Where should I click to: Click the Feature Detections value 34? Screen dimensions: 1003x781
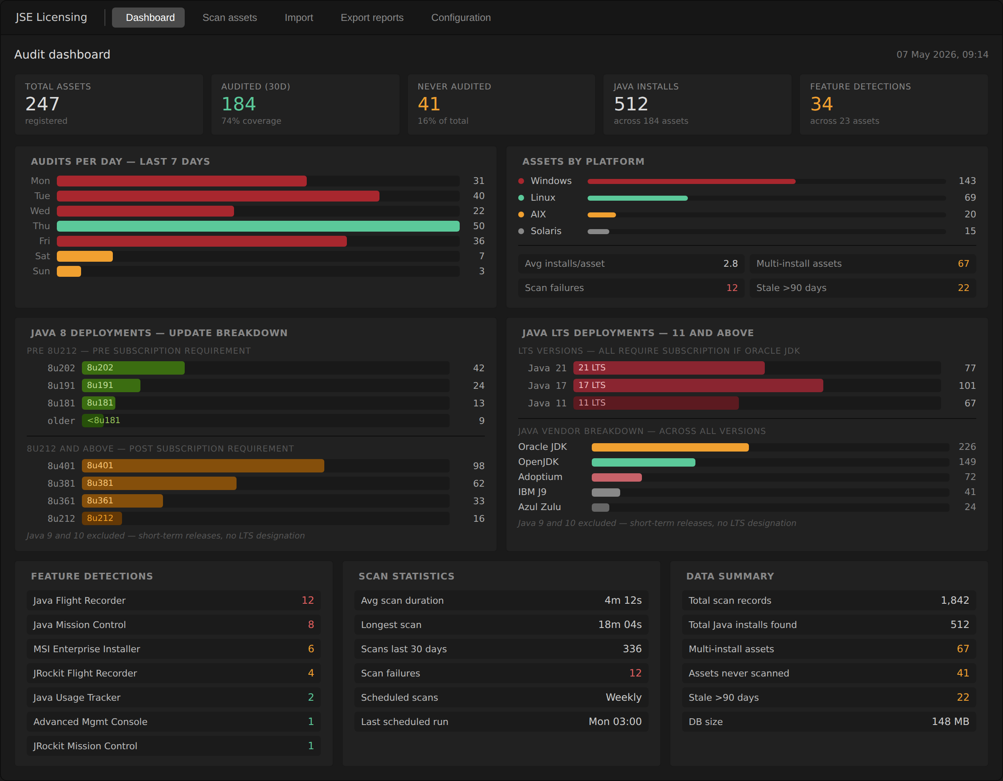[x=822, y=104]
